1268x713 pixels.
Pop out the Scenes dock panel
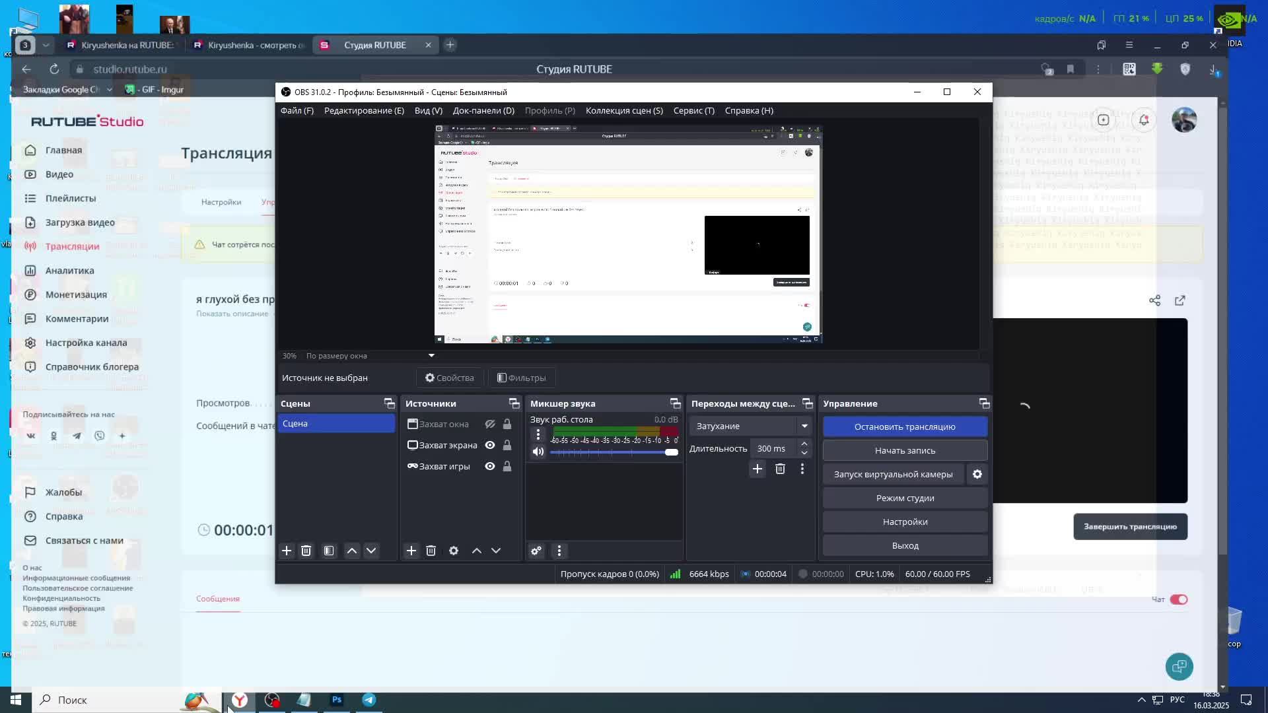pos(389,403)
